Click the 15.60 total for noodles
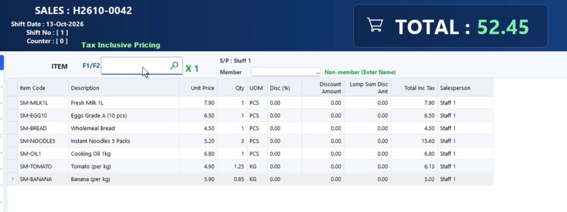The image size is (567, 212). click(414, 141)
